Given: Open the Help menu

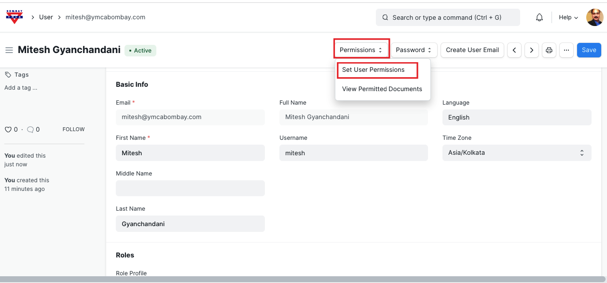Looking at the screenshot, I should click(568, 17).
